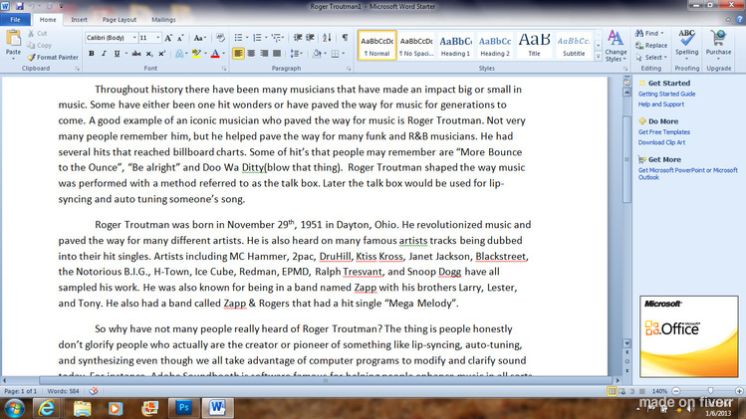Click Download Clip Art link
This screenshot has width=746, height=419.
click(x=661, y=142)
